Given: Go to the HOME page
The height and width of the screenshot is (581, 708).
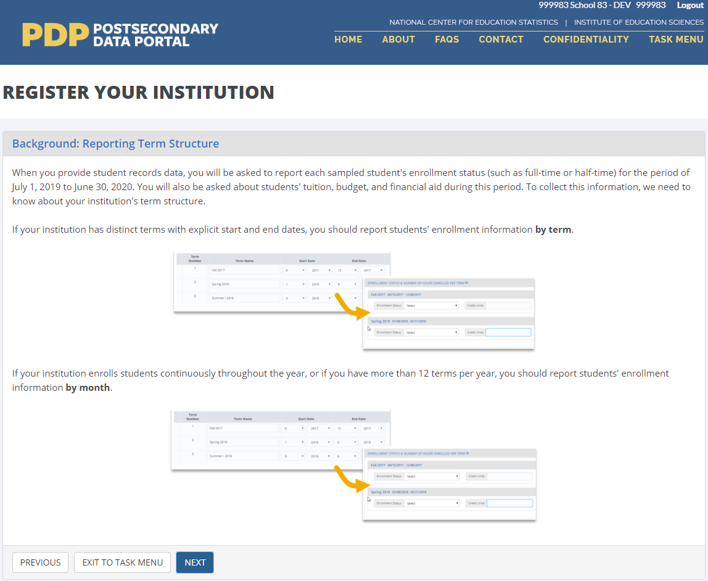Looking at the screenshot, I should tap(348, 40).
